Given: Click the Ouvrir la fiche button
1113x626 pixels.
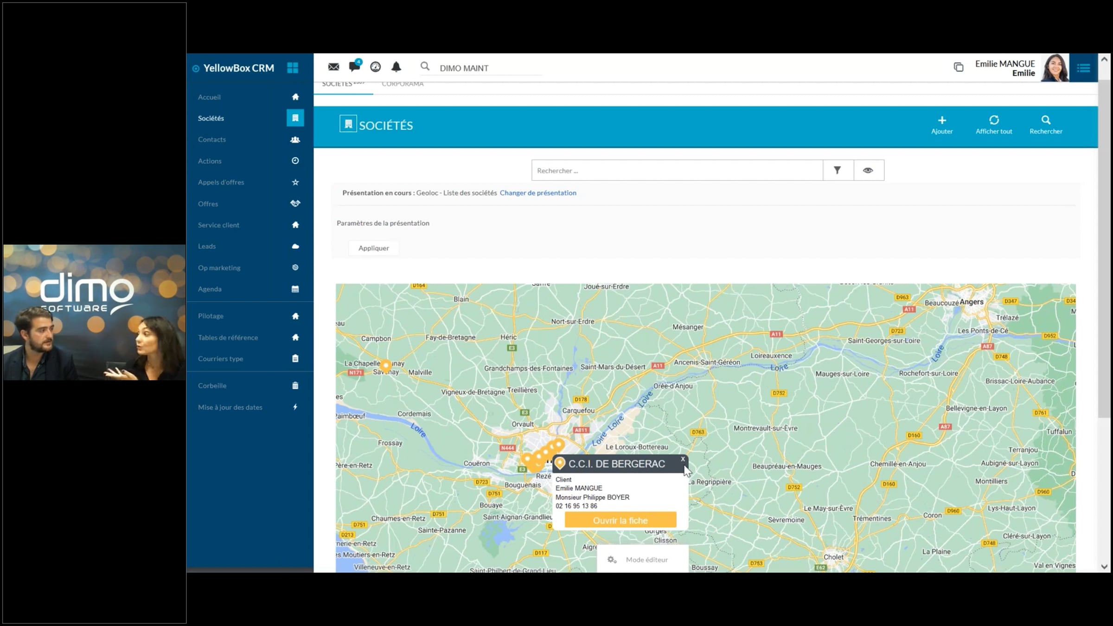Looking at the screenshot, I should [x=620, y=520].
